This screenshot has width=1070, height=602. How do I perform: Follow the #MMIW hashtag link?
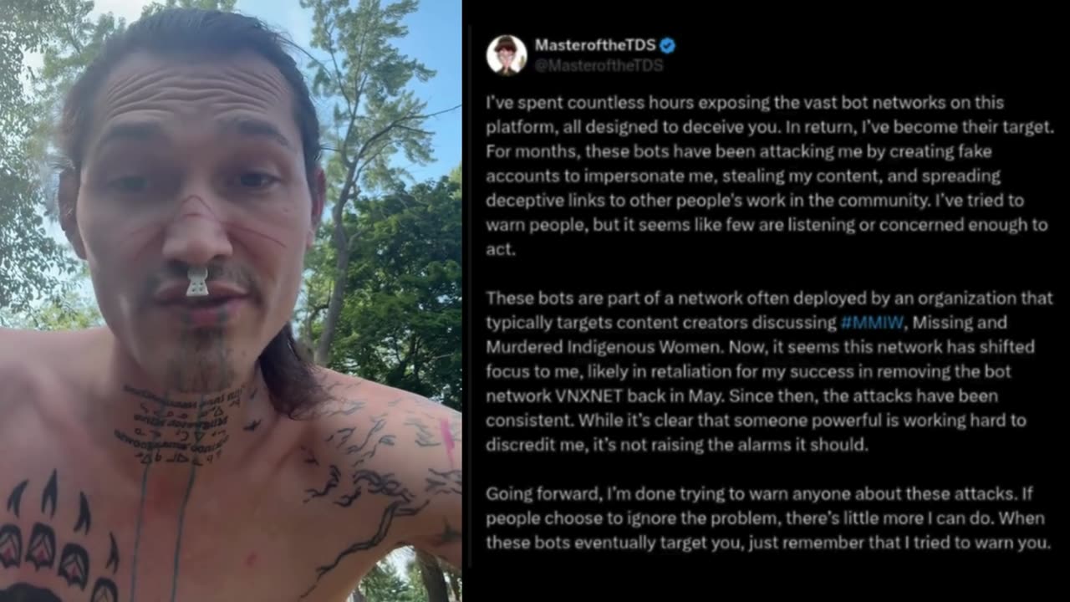864,322
